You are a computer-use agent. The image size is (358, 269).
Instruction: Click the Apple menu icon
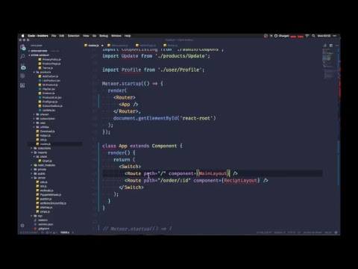(x=22, y=36)
